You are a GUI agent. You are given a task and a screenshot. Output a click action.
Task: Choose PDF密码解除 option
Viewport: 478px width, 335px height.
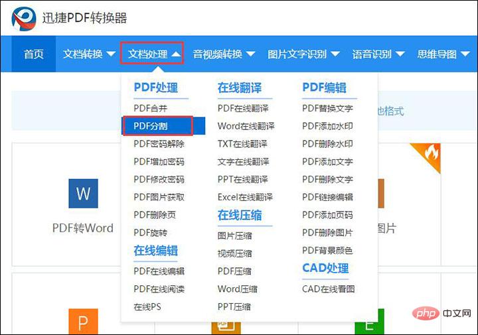click(159, 144)
